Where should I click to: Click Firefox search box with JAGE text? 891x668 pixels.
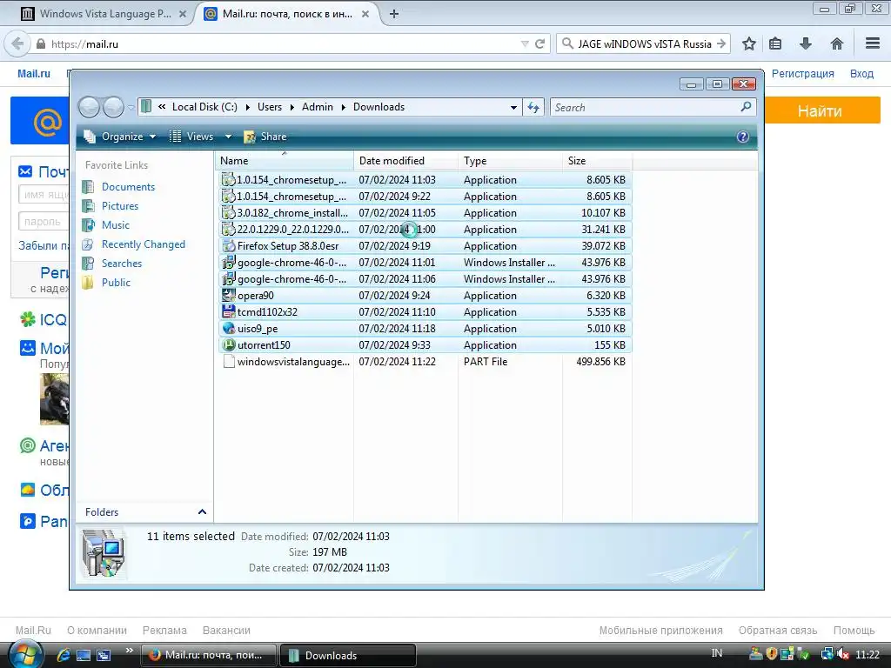click(x=644, y=43)
